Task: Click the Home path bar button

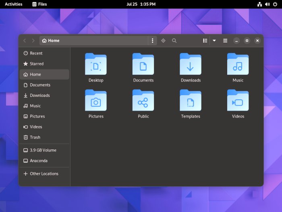Action: coord(51,40)
